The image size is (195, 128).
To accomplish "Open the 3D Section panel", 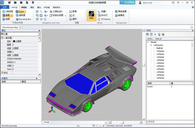I will pyautogui.click(x=104, y=19).
